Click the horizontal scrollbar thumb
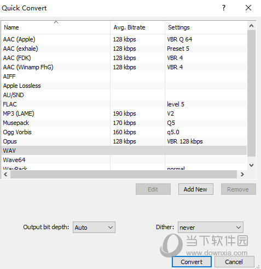 [x=124, y=174]
